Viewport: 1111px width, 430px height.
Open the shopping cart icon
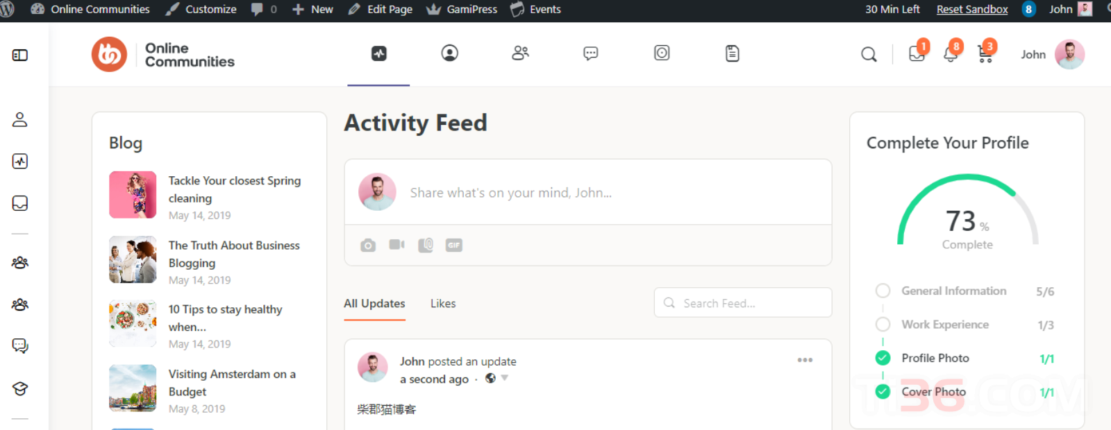(985, 55)
